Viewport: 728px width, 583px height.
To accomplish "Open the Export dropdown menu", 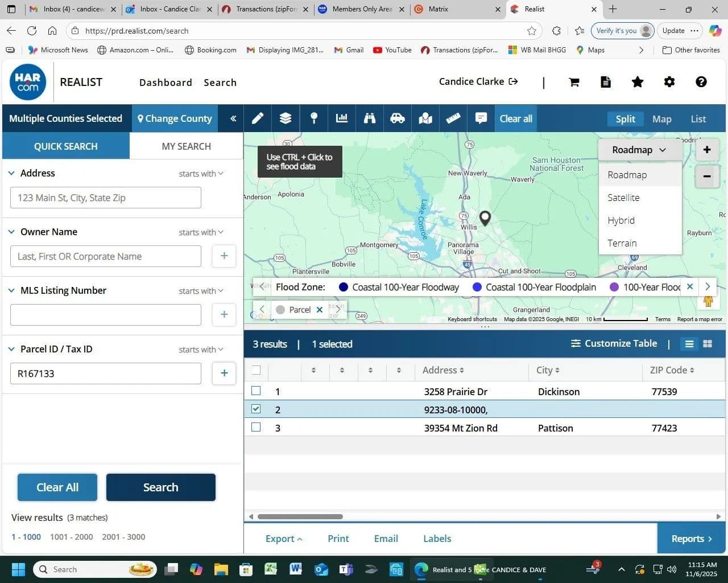I will pos(284,539).
